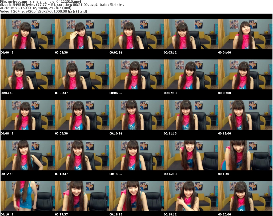
Task: Select the thumbnail at timestamp 00:04:49
Action: click(28, 74)
